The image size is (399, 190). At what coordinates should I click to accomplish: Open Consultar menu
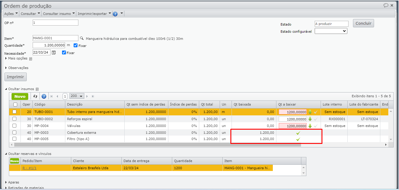click(30, 14)
